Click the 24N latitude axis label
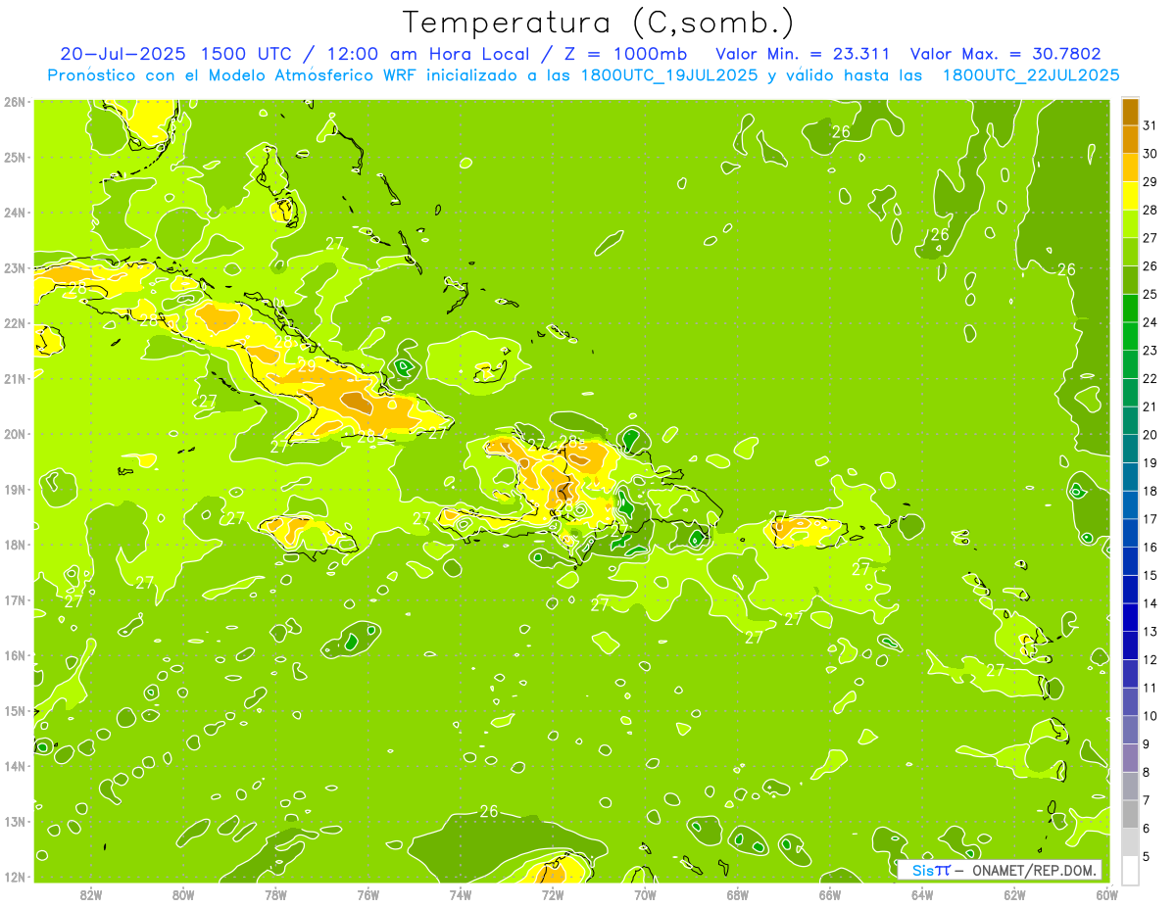The width and height of the screenshot is (1176, 908). pyautogui.click(x=15, y=212)
